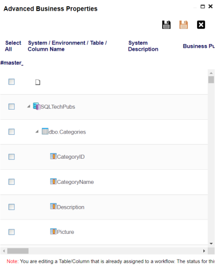Click the horizontal scrollbar thumb
The height and width of the screenshot is (269, 215).
(x=18, y=251)
